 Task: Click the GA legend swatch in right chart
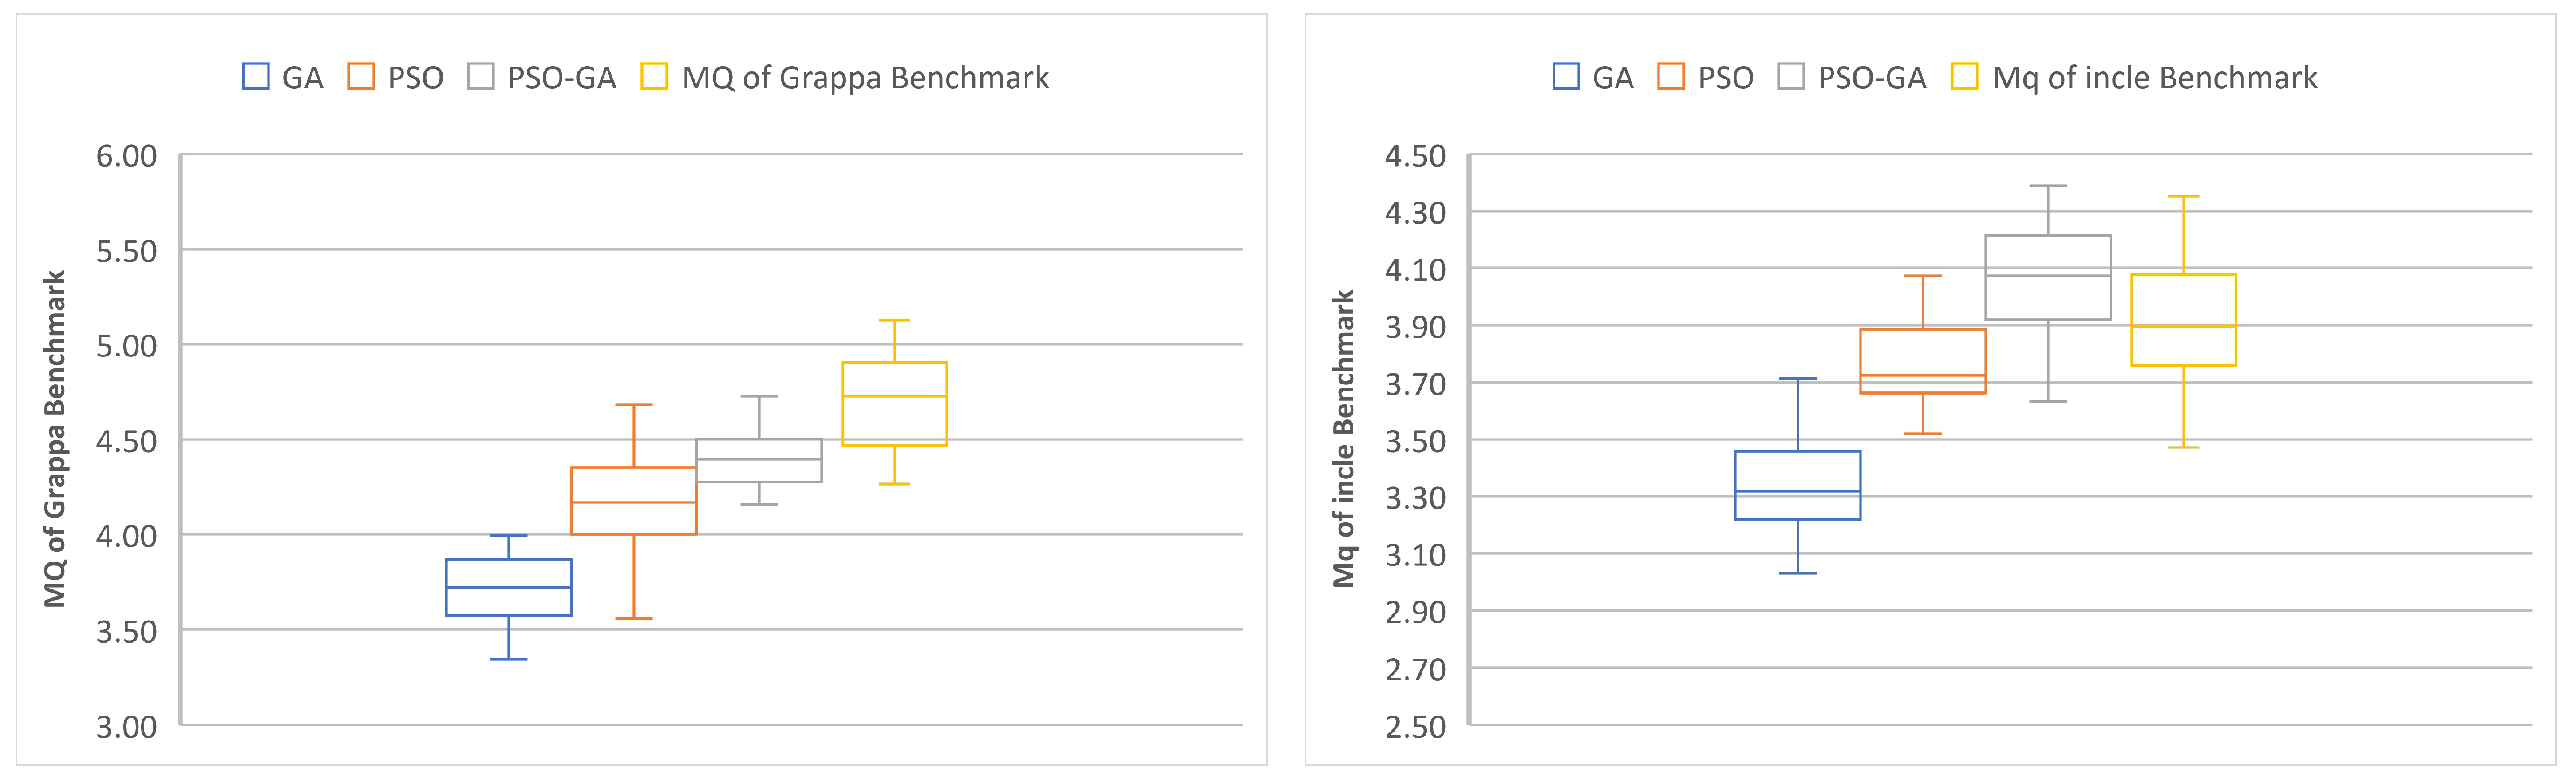click(x=1566, y=77)
